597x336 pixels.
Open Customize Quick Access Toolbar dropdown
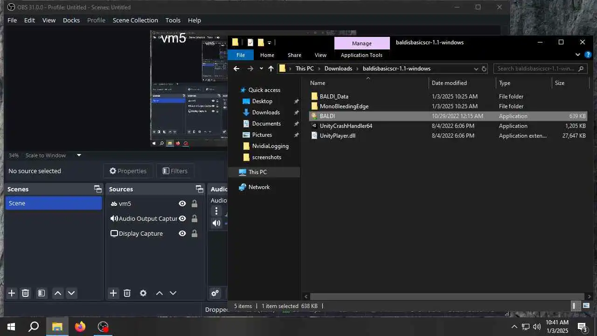tap(269, 43)
